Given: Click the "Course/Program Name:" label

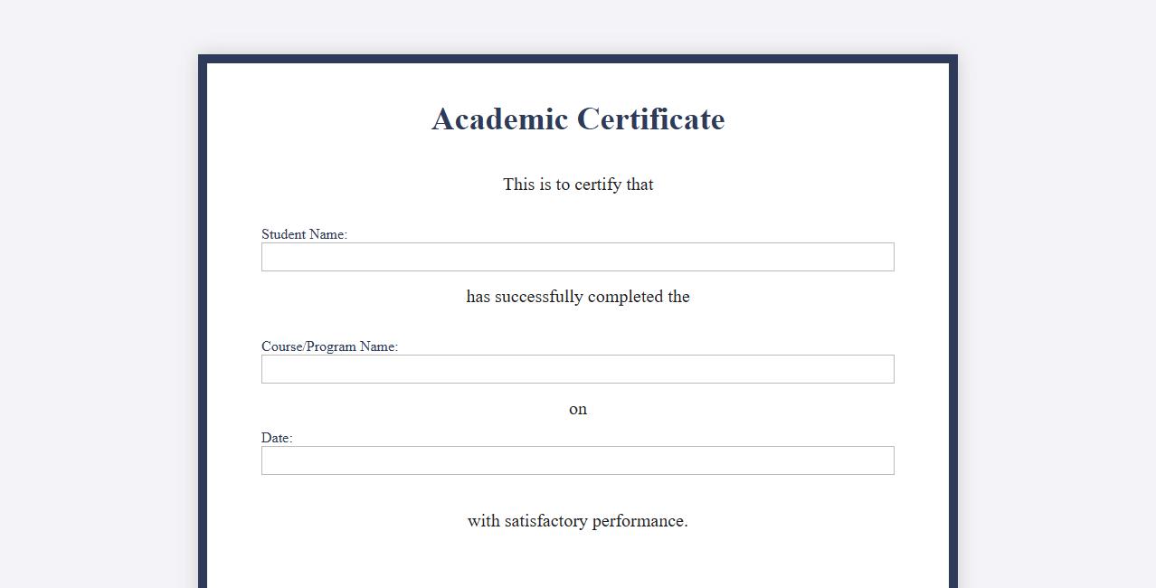Looking at the screenshot, I should click(329, 346).
